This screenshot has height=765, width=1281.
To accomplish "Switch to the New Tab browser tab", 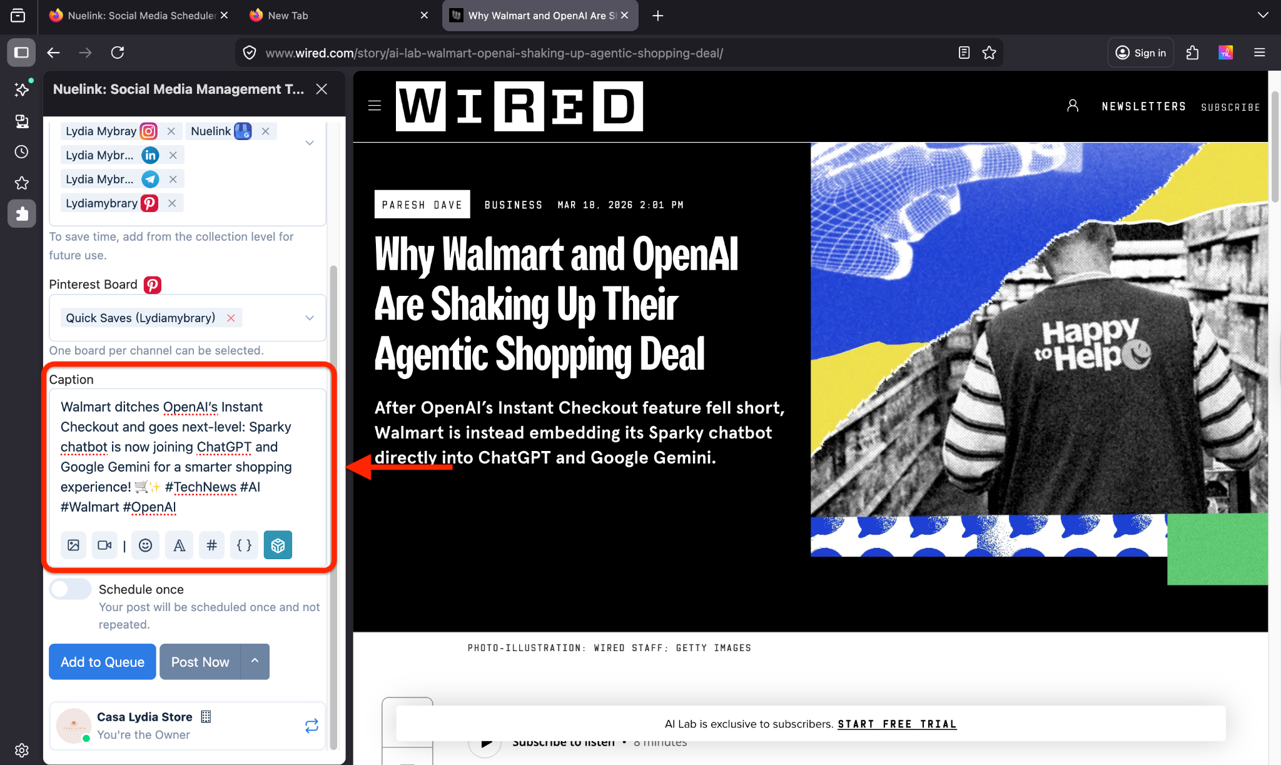I will click(288, 16).
